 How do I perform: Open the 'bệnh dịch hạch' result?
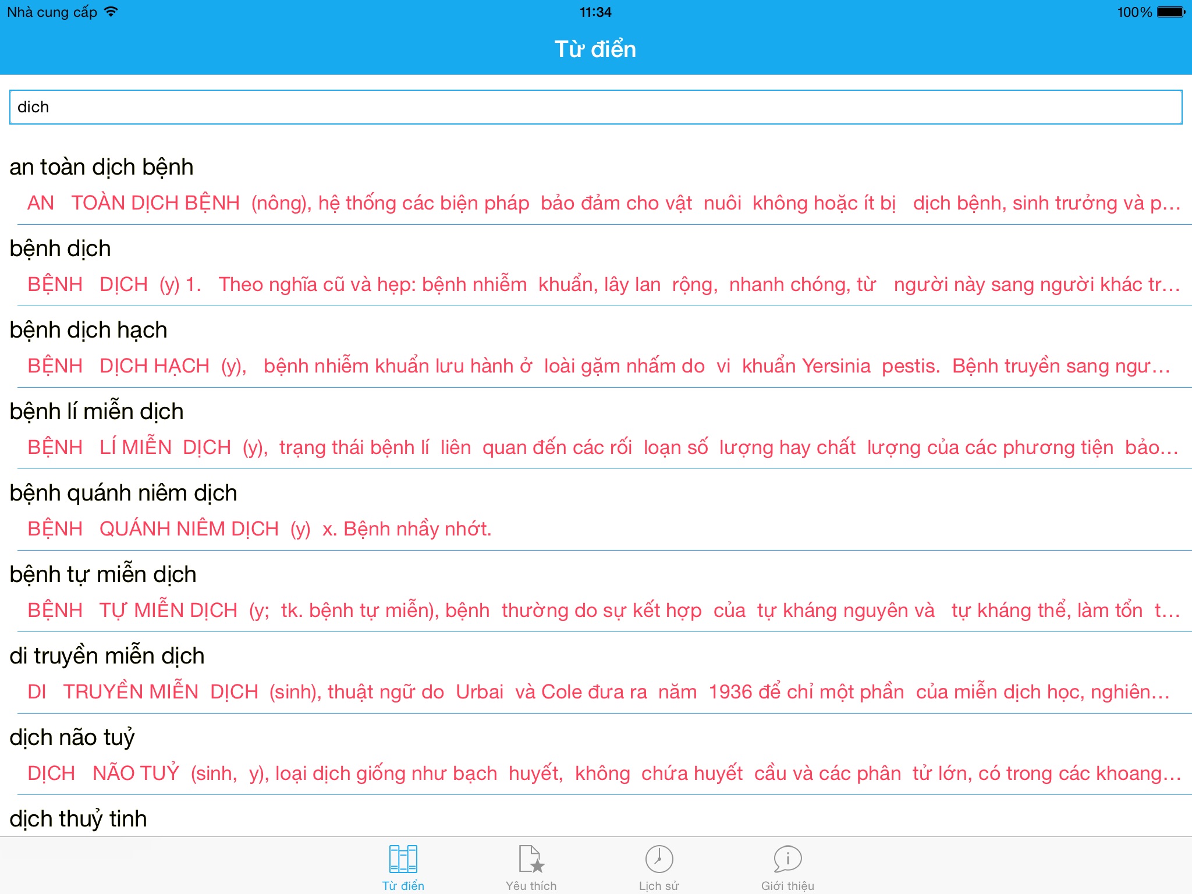coord(88,330)
